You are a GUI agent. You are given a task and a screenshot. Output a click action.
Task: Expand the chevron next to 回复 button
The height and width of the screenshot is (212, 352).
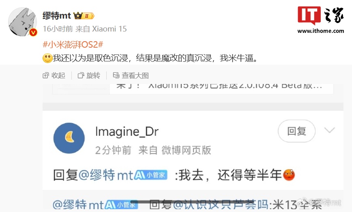330,130
